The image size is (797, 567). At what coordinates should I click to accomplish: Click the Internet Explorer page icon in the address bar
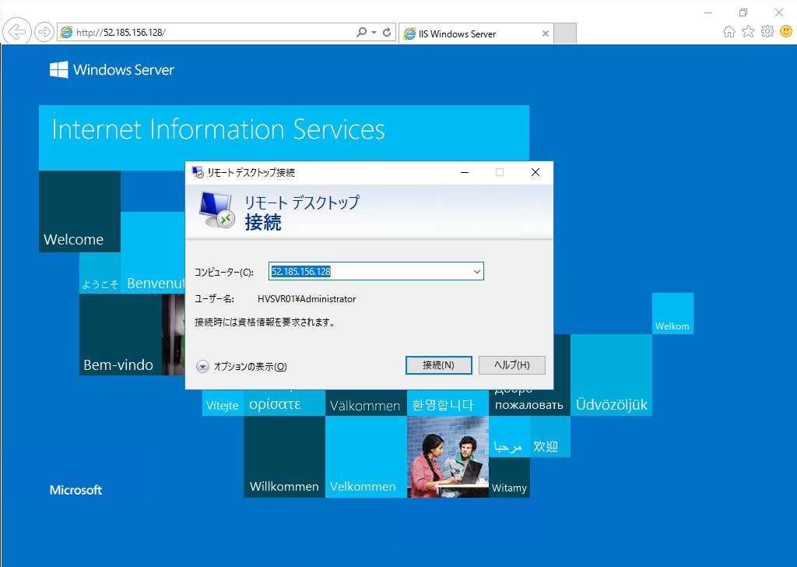pyautogui.click(x=66, y=33)
